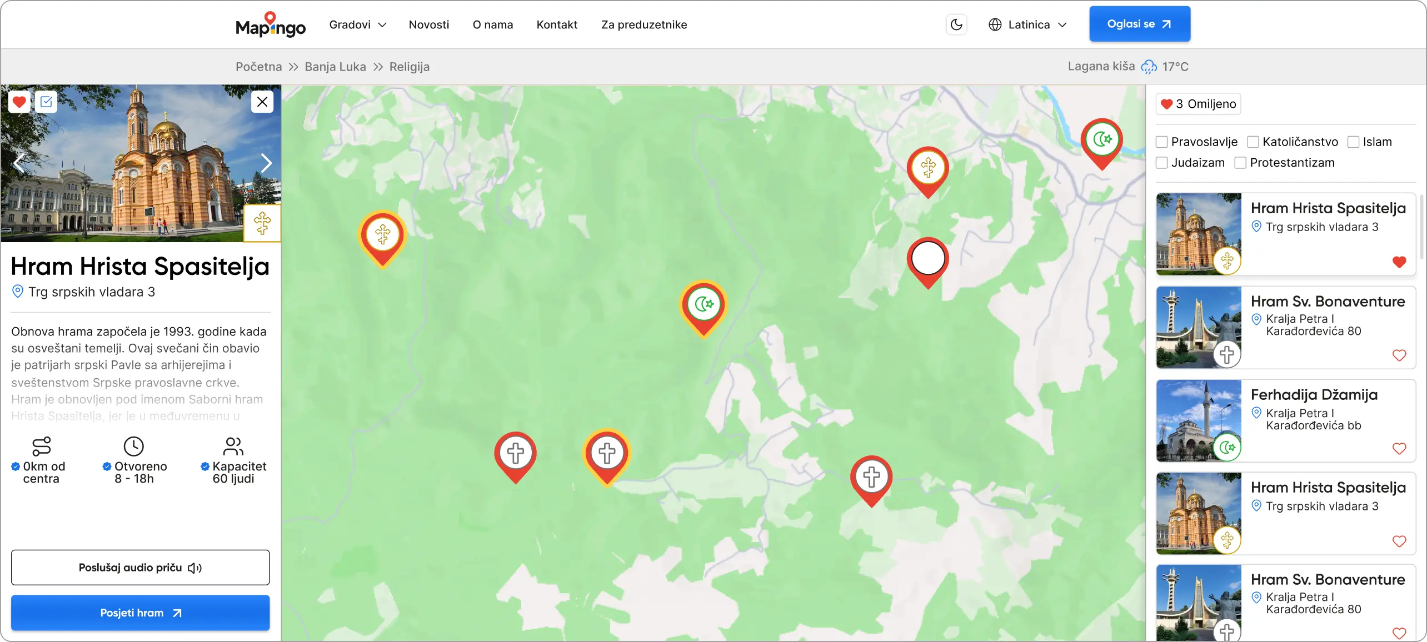Select the top-right mosque map pin

(1101, 139)
